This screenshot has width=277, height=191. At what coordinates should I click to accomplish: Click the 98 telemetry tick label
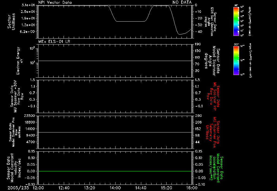click(197, 135)
